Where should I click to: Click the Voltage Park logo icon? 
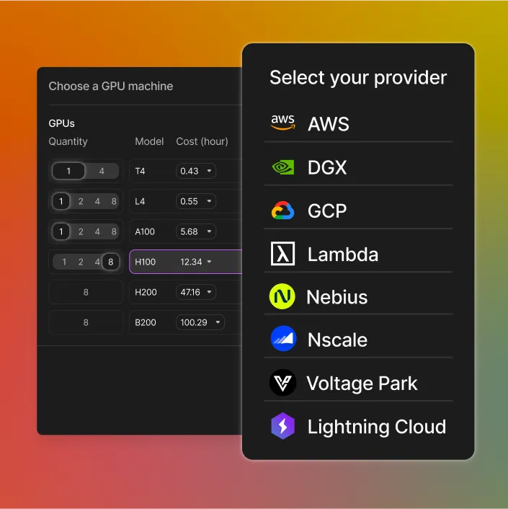pos(282,382)
